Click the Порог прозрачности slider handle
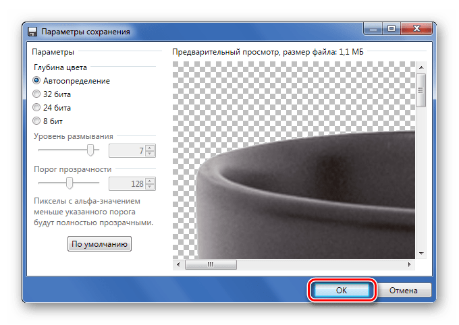Screen dimensions: 459x325 (70, 183)
